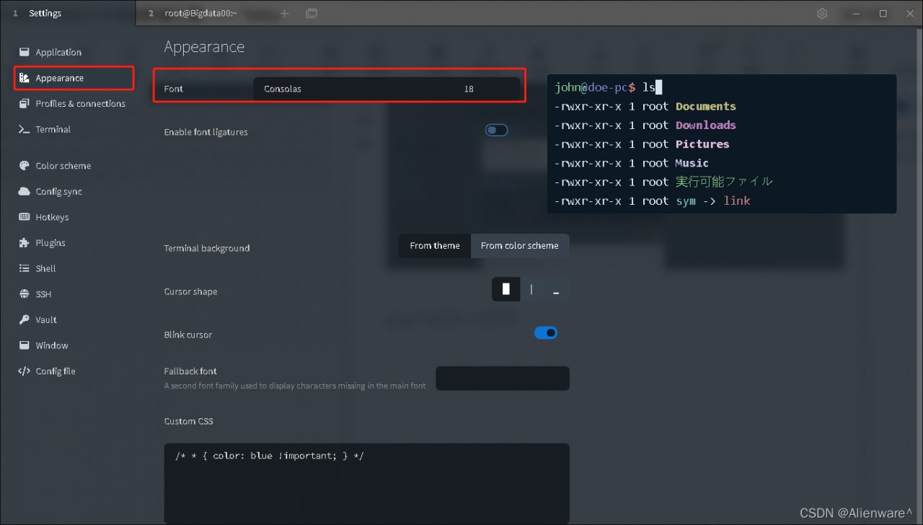Screen dimensions: 923x525
Task: Open the SSH section label
Action: coord(43,294)
